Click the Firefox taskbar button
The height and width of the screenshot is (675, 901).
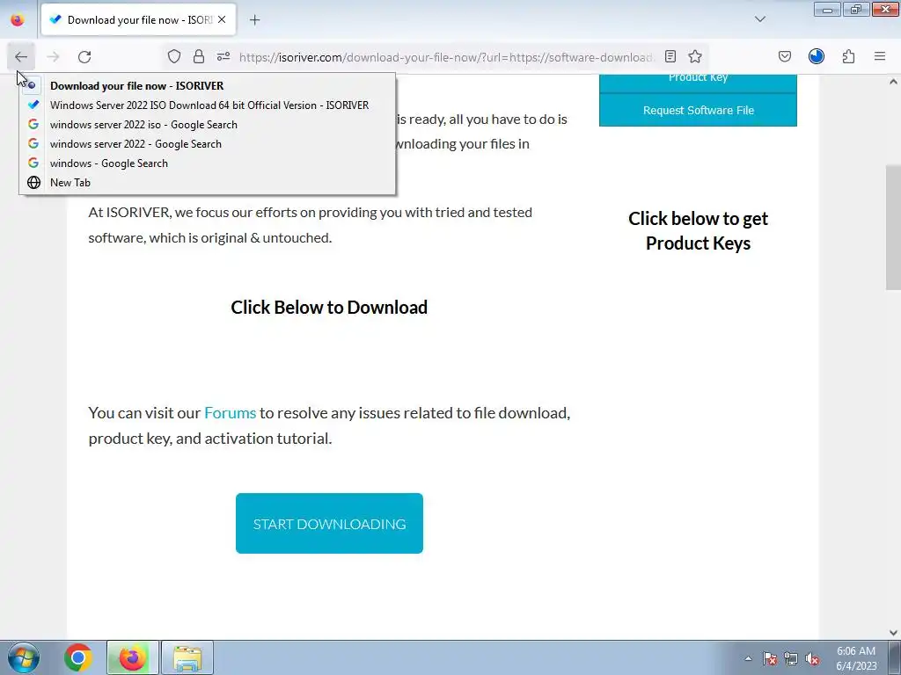[x=132, y=657]
